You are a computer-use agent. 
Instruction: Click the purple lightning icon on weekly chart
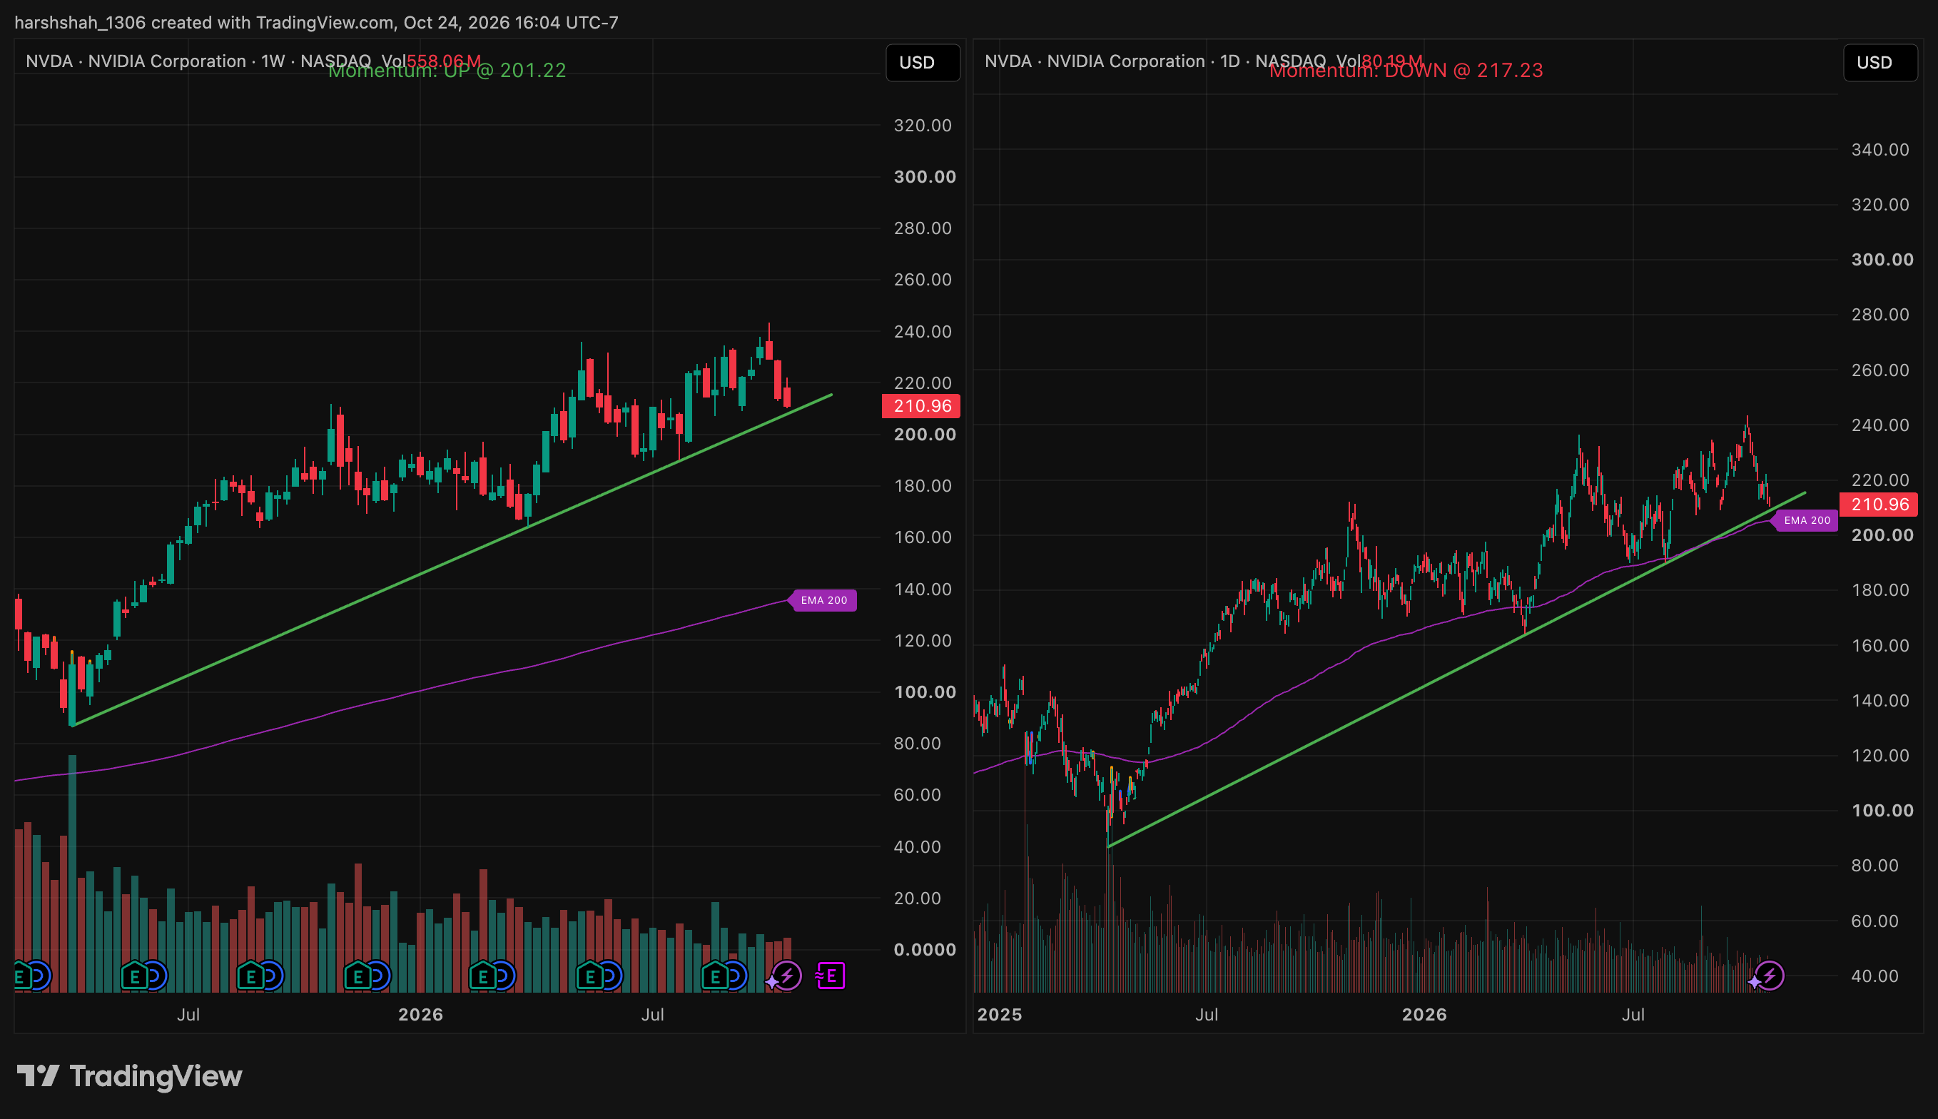click(787, 976)
